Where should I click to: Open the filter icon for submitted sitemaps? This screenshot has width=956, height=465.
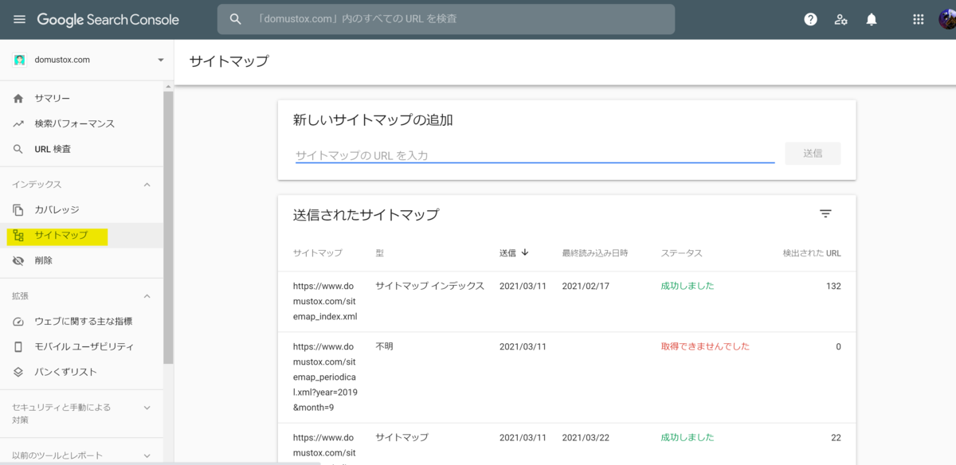pyautogui.click(x=825, y=214)
